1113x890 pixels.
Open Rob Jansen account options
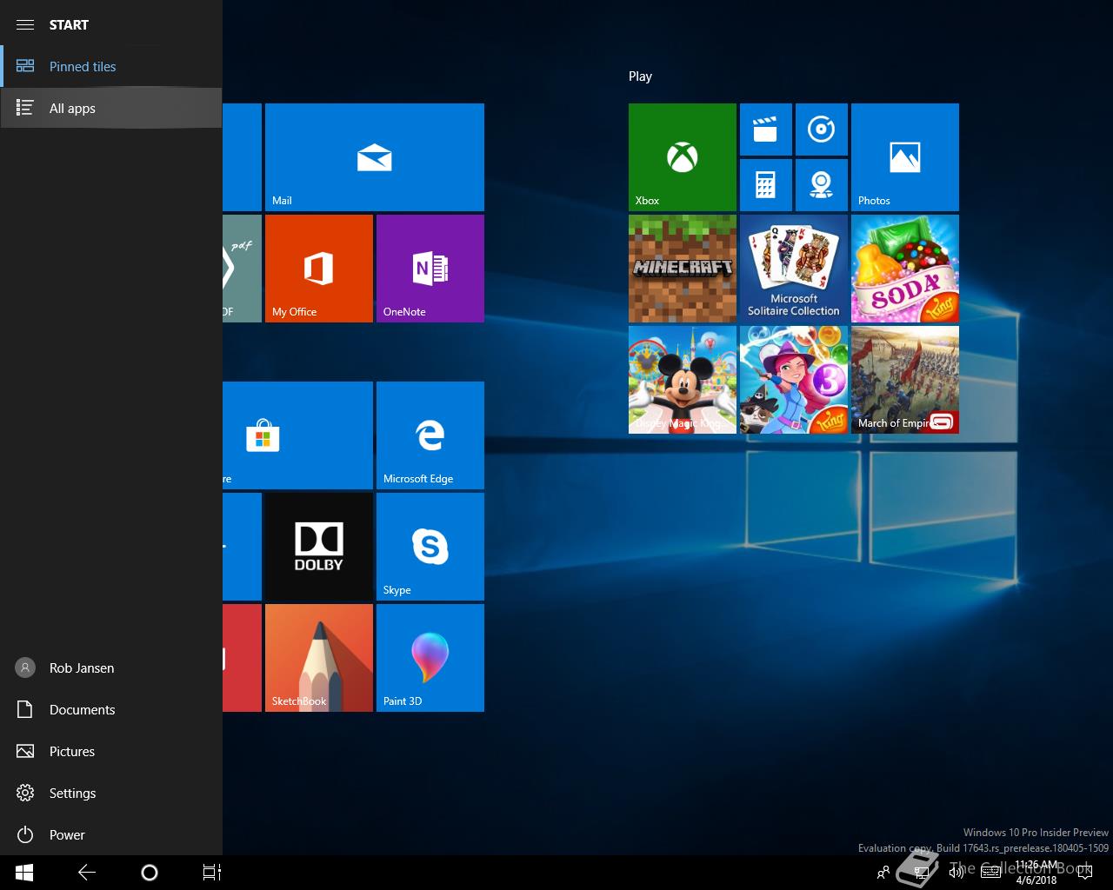coord(111,667)
